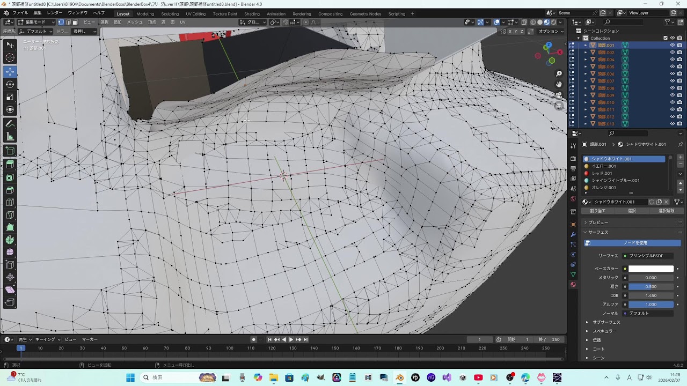
Task: Toggle snapping magnet in viewport header
Action: [286, 22]
